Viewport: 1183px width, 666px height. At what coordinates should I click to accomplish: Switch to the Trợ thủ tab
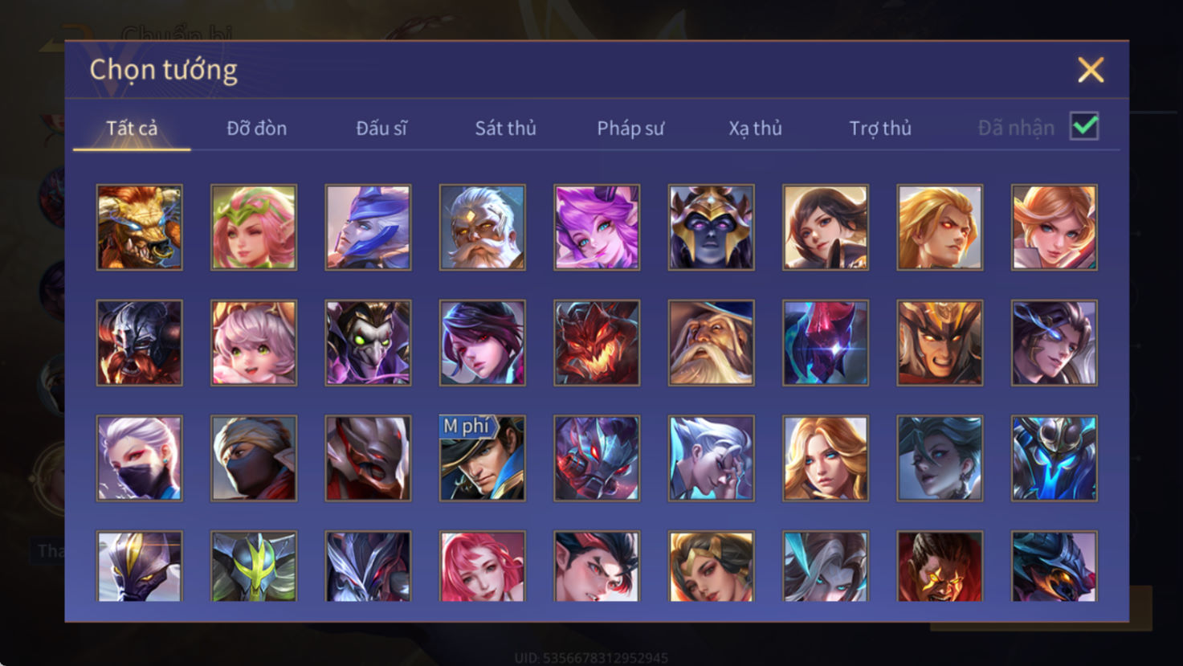pyautogui.click(x=880, y=128)
